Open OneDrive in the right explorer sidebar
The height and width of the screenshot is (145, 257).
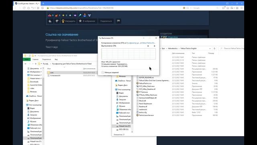click(123, 81)
